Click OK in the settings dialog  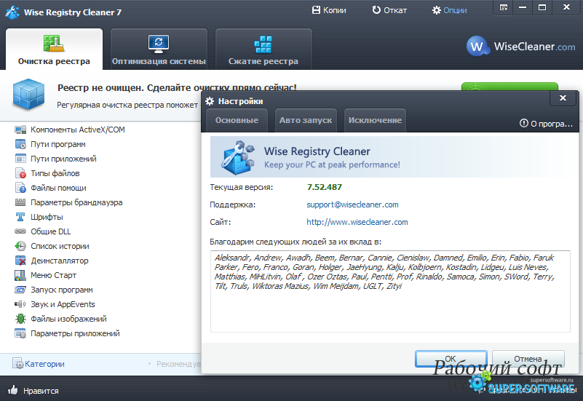pos(451,359)
